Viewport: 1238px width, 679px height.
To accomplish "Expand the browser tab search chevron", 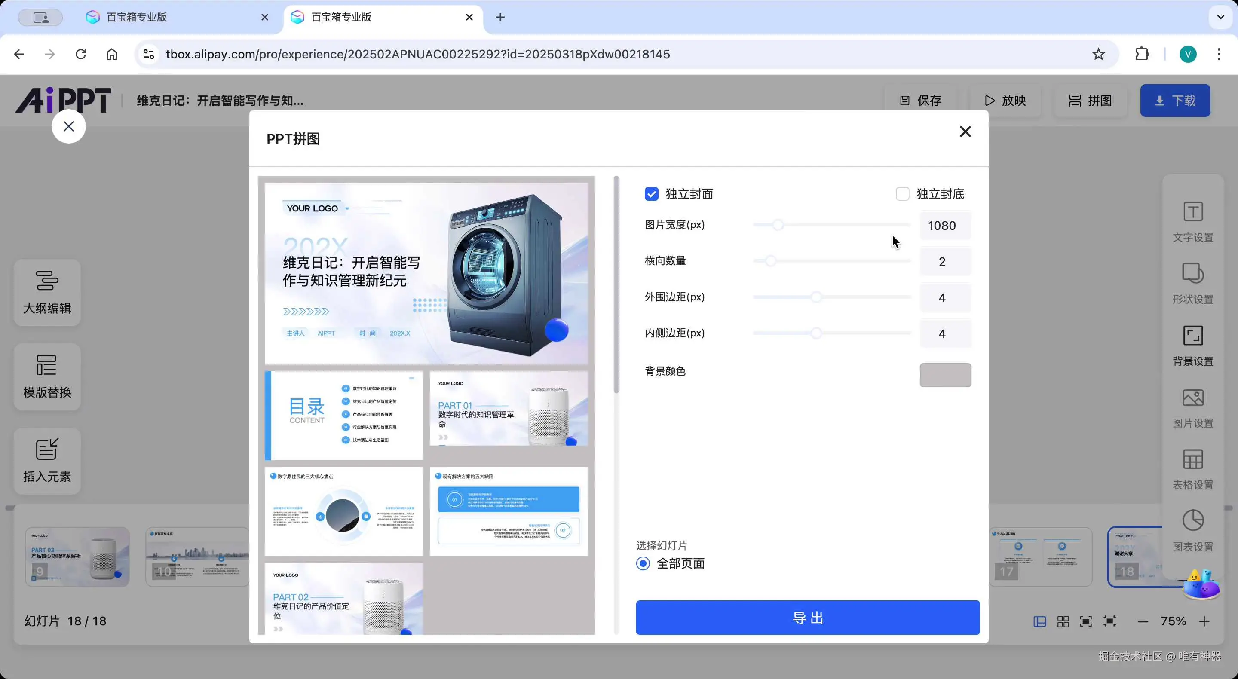I will pos(1220,17).
